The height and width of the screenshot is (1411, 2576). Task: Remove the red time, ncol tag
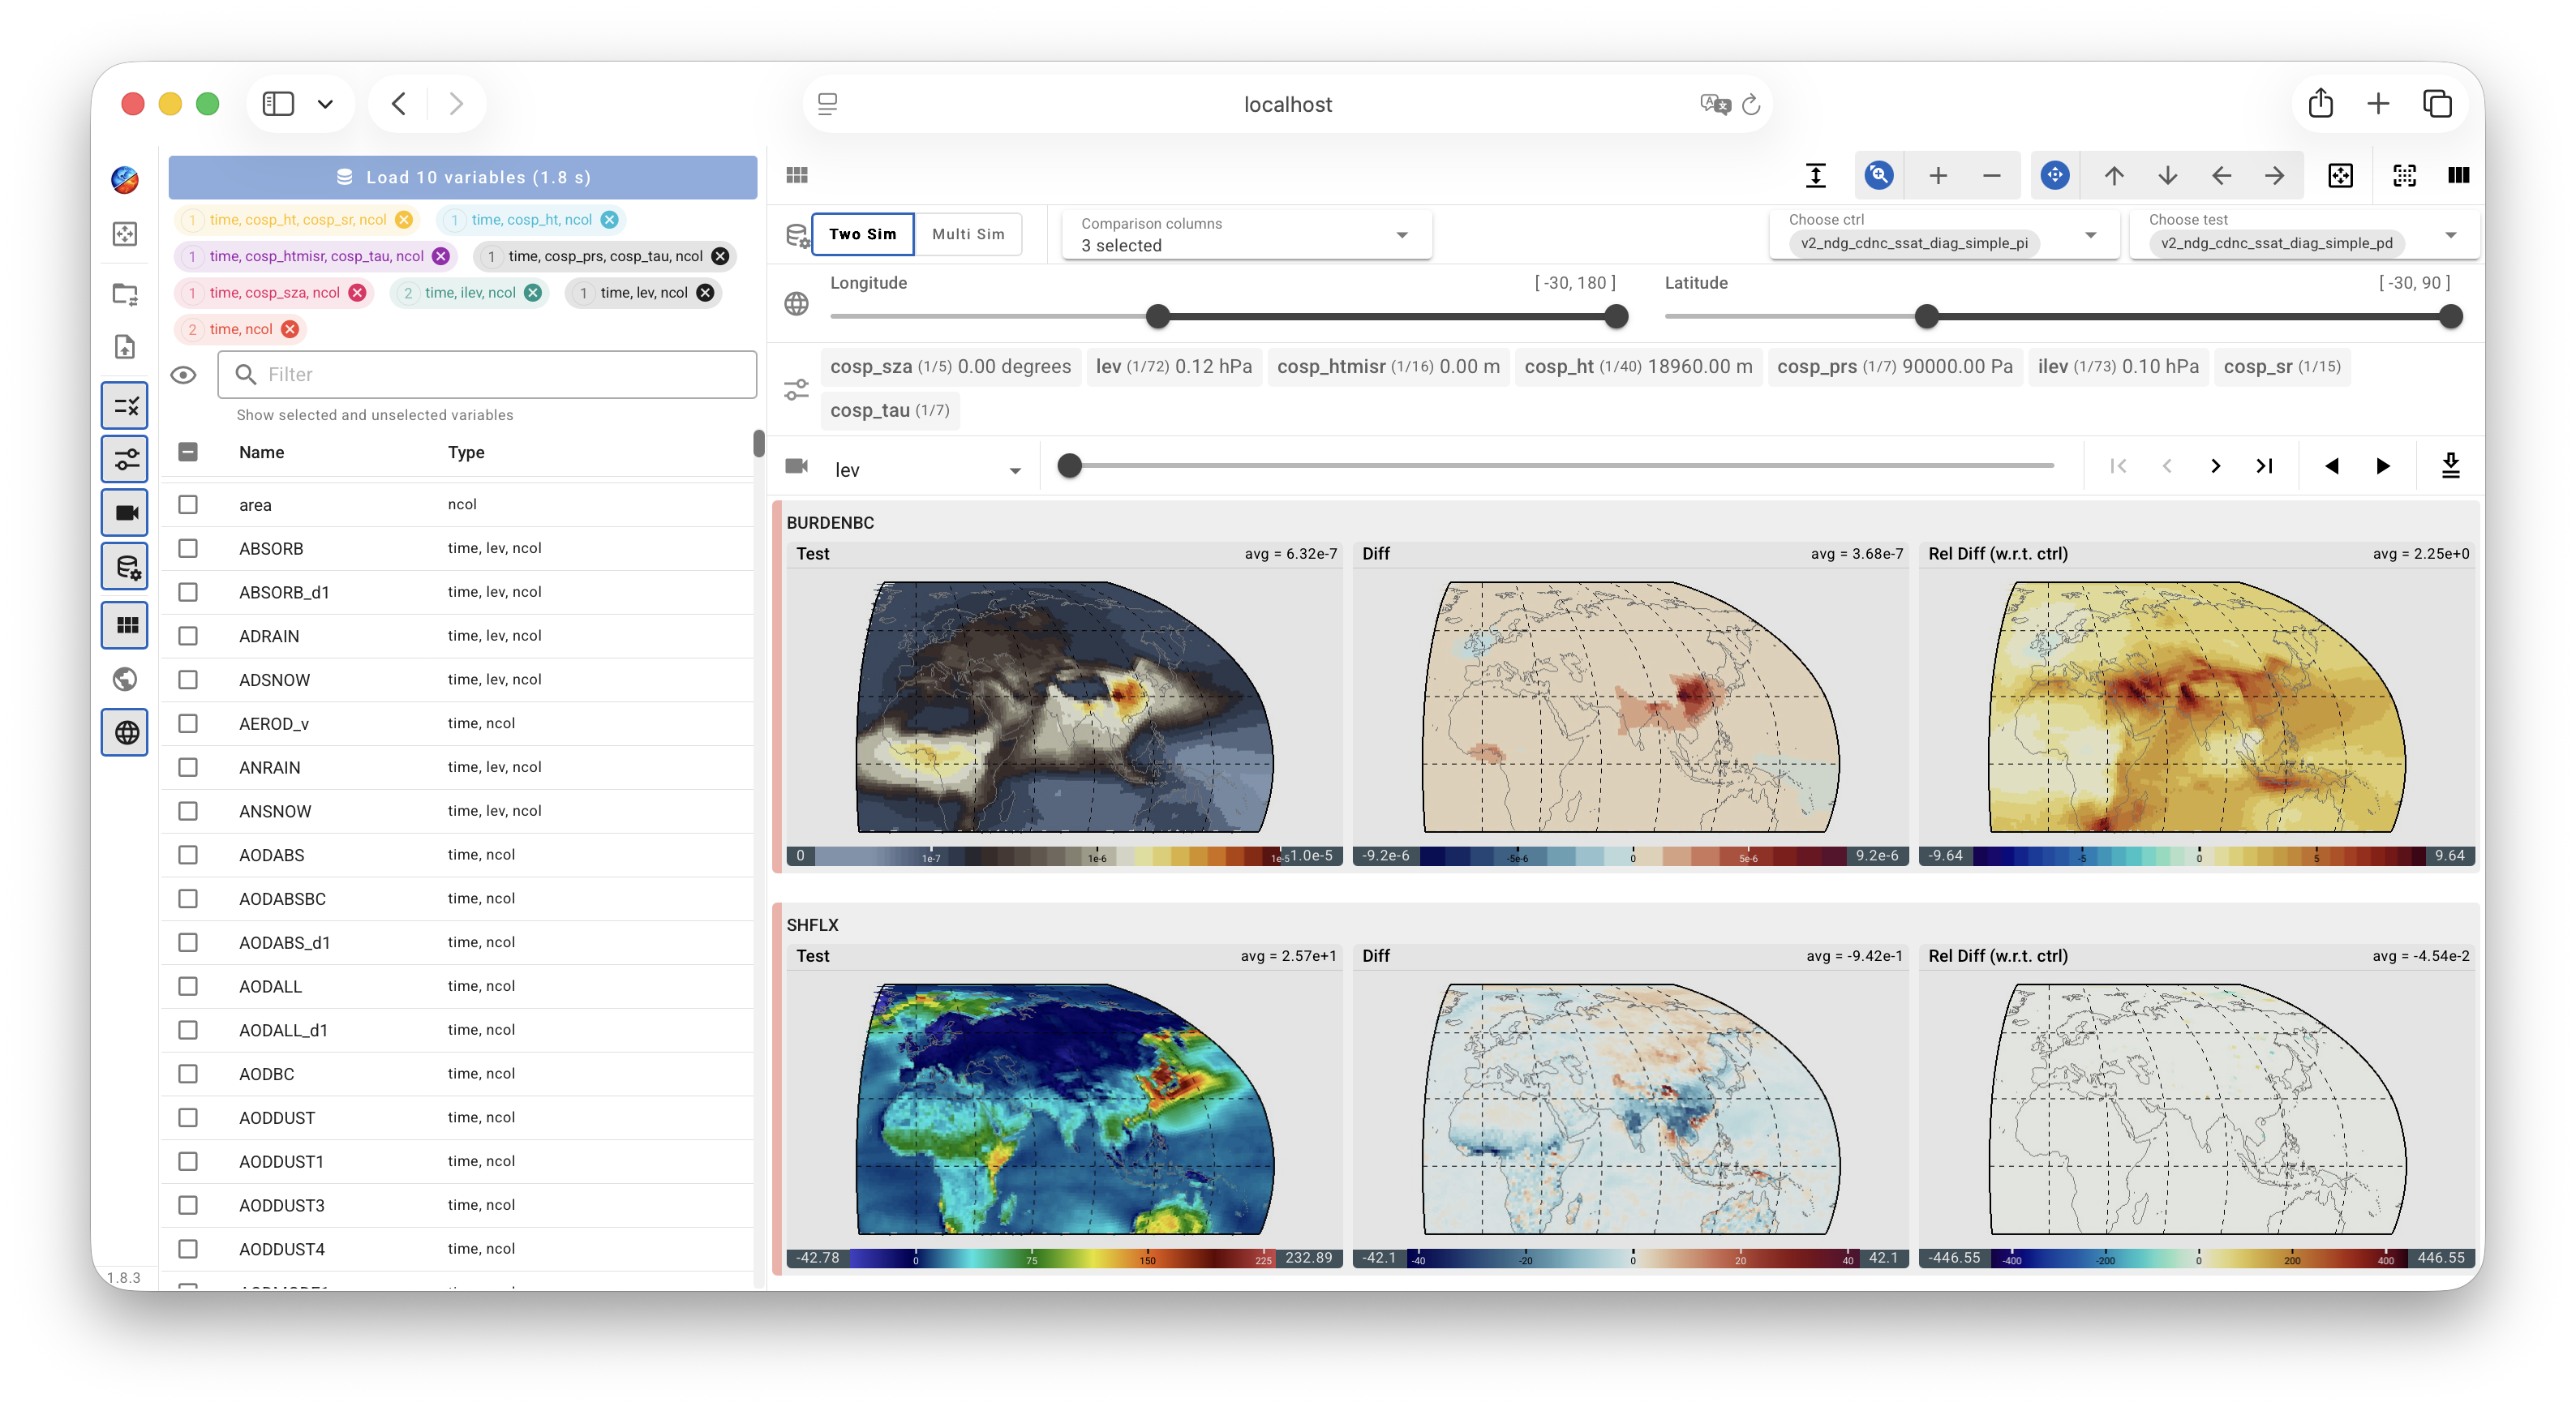290,329
